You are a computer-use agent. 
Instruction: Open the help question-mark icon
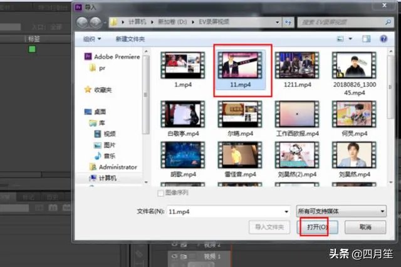point(383,39)
